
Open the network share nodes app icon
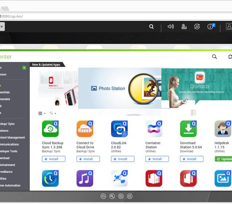coord(119,178)
